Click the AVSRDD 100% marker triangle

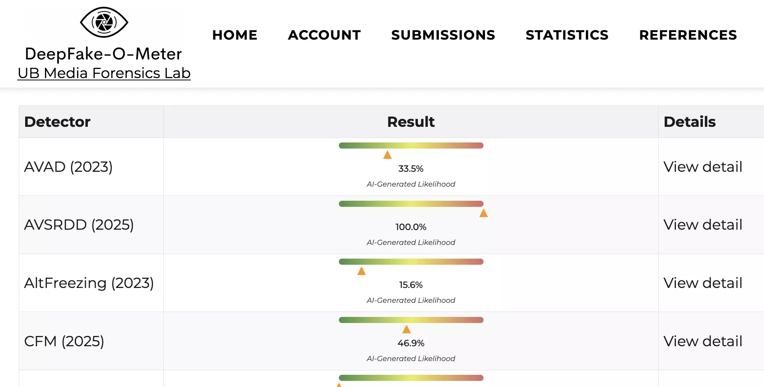(x=484, y=213)
